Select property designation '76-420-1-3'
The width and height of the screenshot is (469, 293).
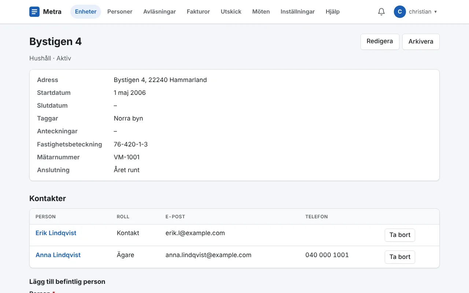131,144
